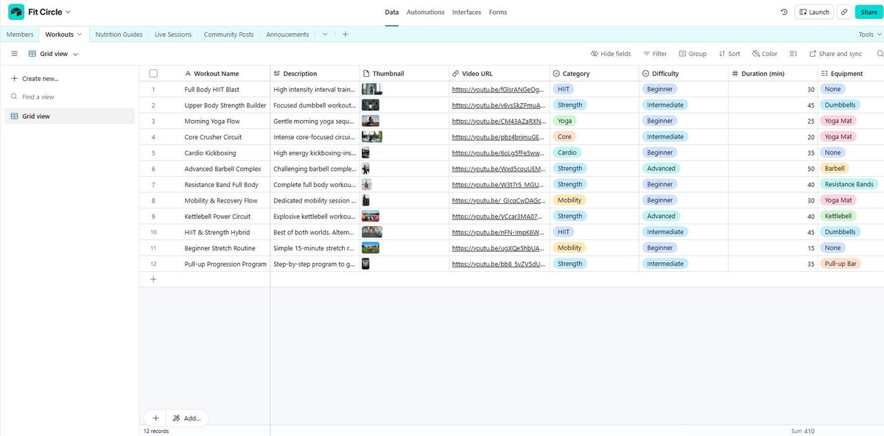Viewport: 884px width, 436px height.
Task: Open the Annoucements table tab
Action: point(287,35)
